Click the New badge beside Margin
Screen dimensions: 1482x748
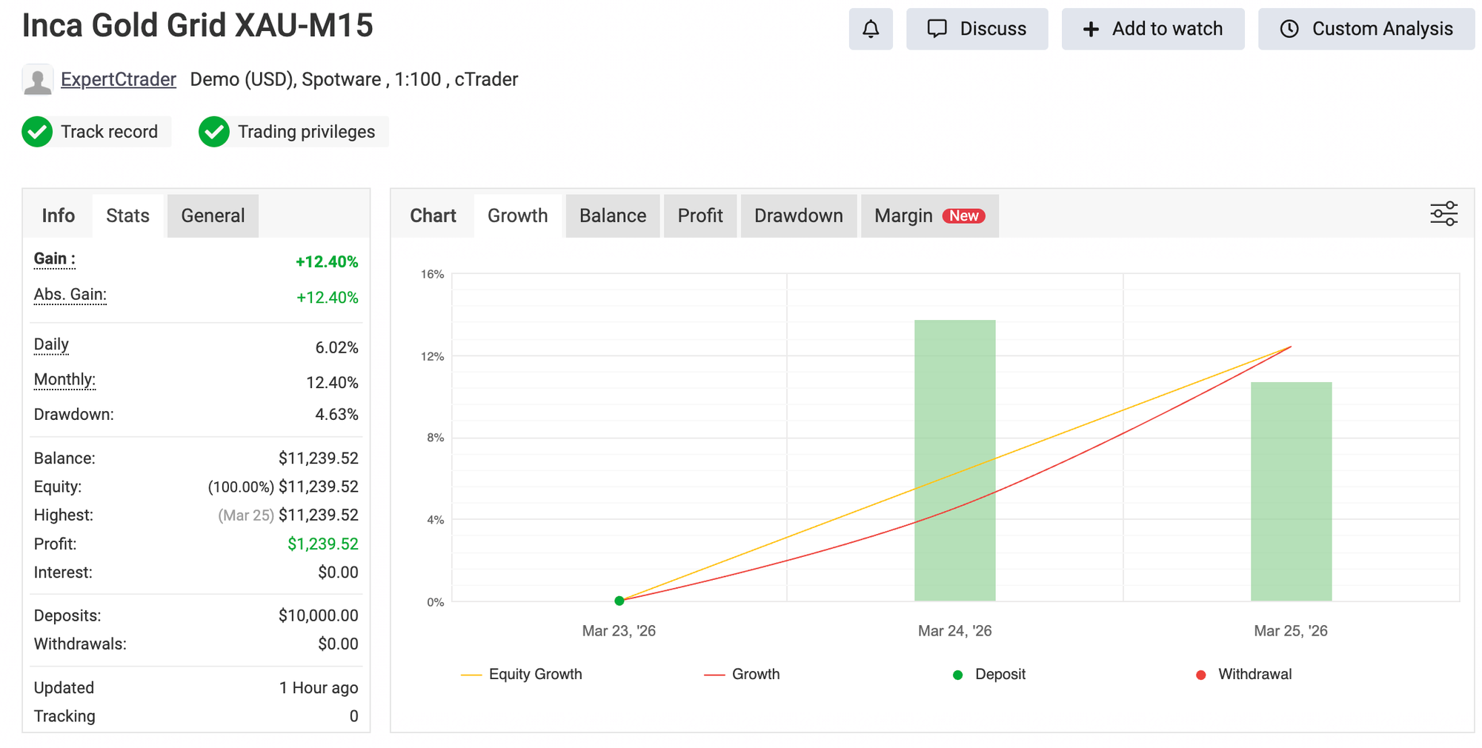pos(963,216)
